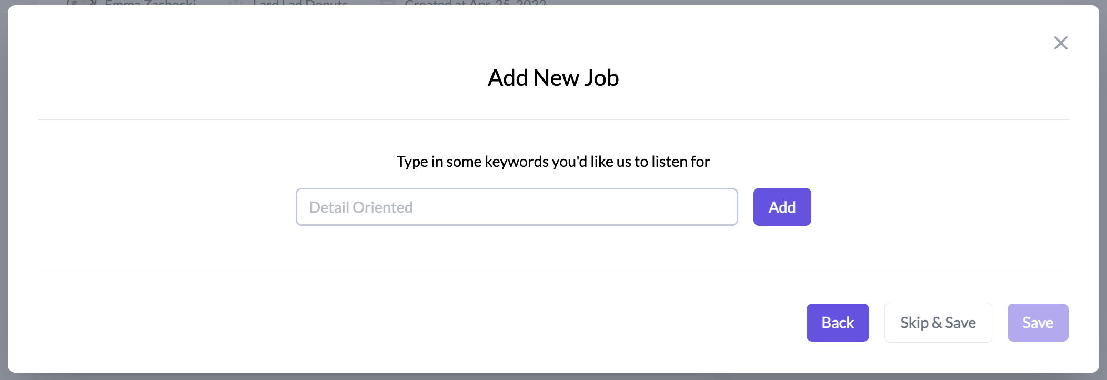Click the Created at Apr 25 date text
The width and height of the screenshot is (1107, 380).
(475, 3)
